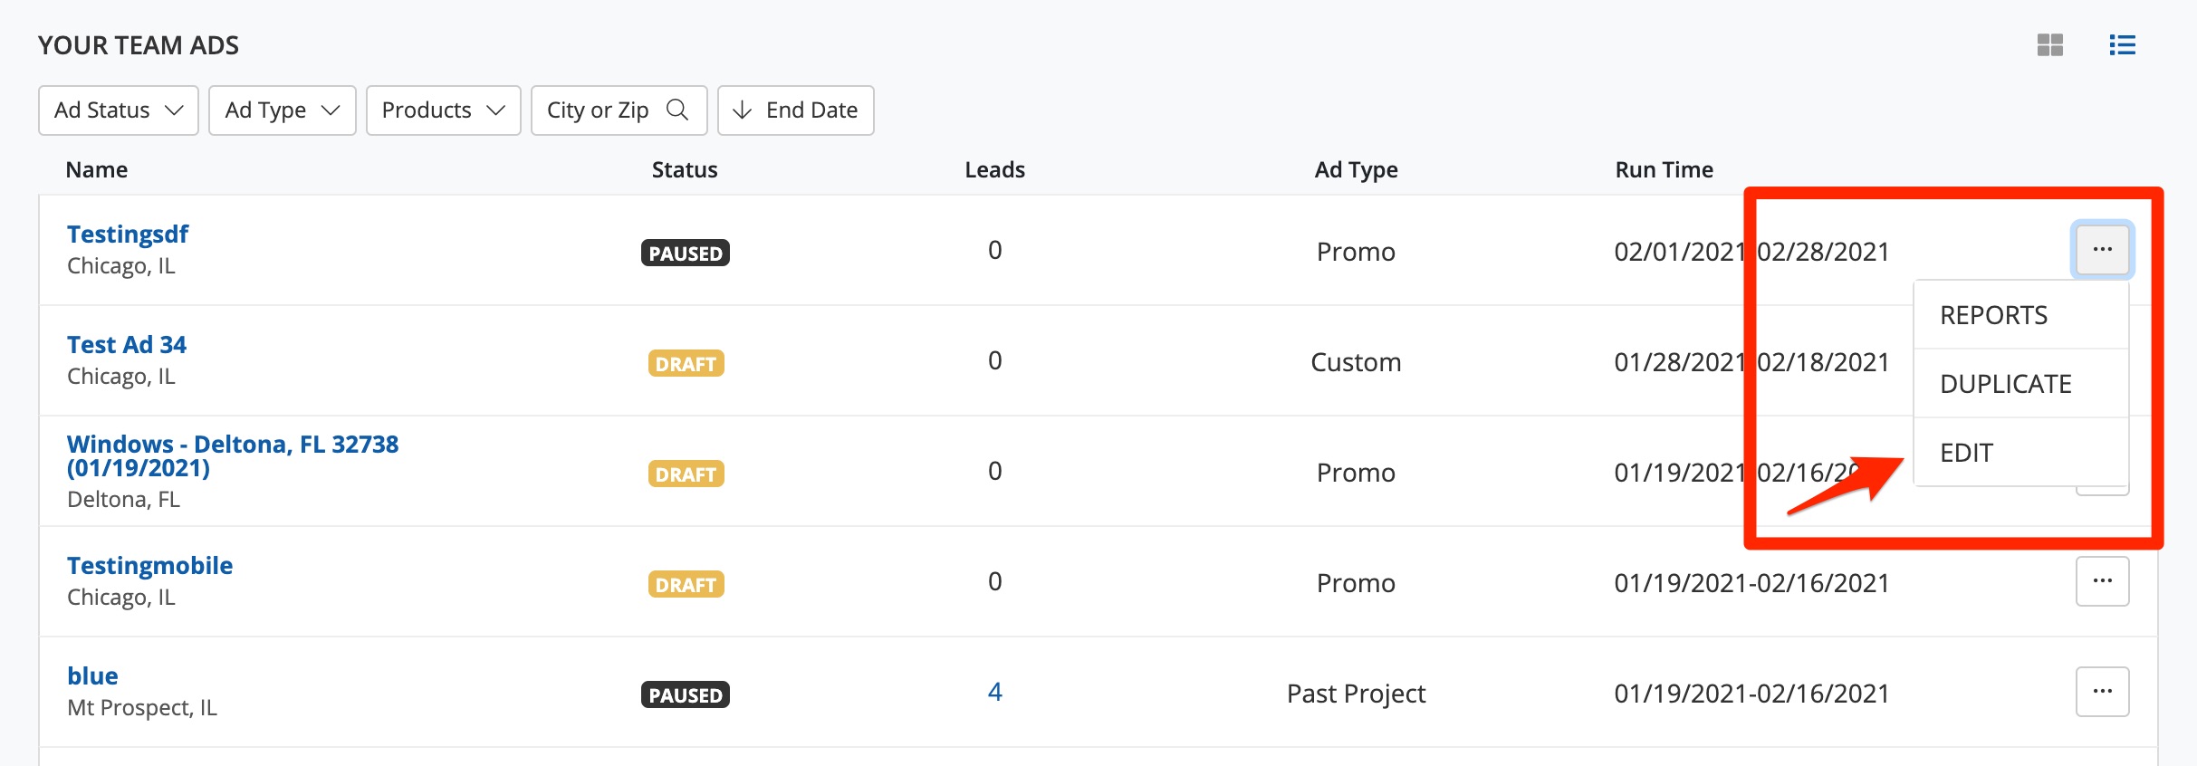Expand the Products filter dropdown
2197x766 pixels.
coord(443,110)
